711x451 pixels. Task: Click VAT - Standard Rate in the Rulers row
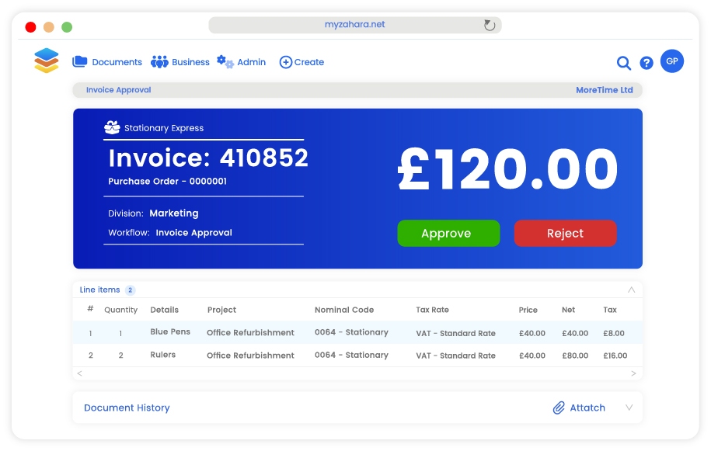(x=455, y=356)
